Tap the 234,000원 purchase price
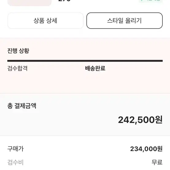This screenshot has height=170, width=170. click(146, 149)
